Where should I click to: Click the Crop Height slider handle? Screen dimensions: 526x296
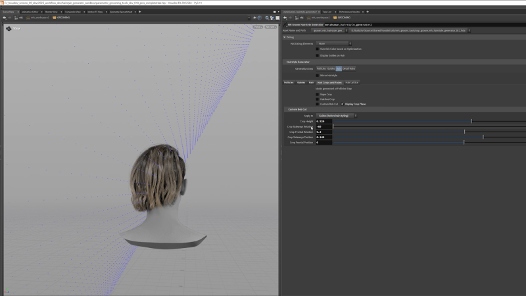471,121
